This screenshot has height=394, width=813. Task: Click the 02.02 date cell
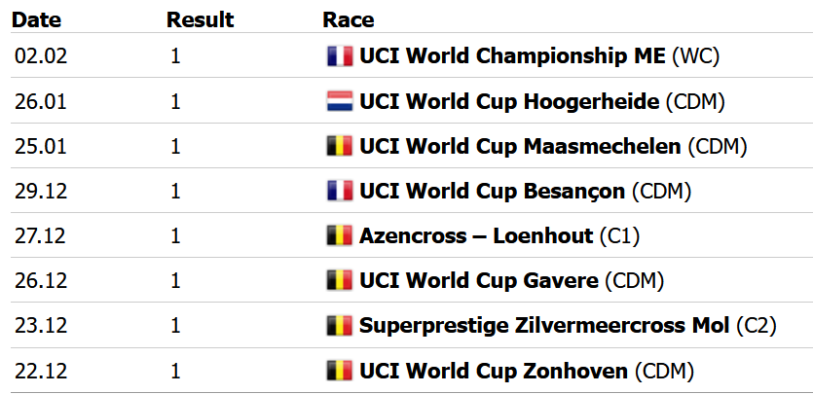[x=38, y=56]
